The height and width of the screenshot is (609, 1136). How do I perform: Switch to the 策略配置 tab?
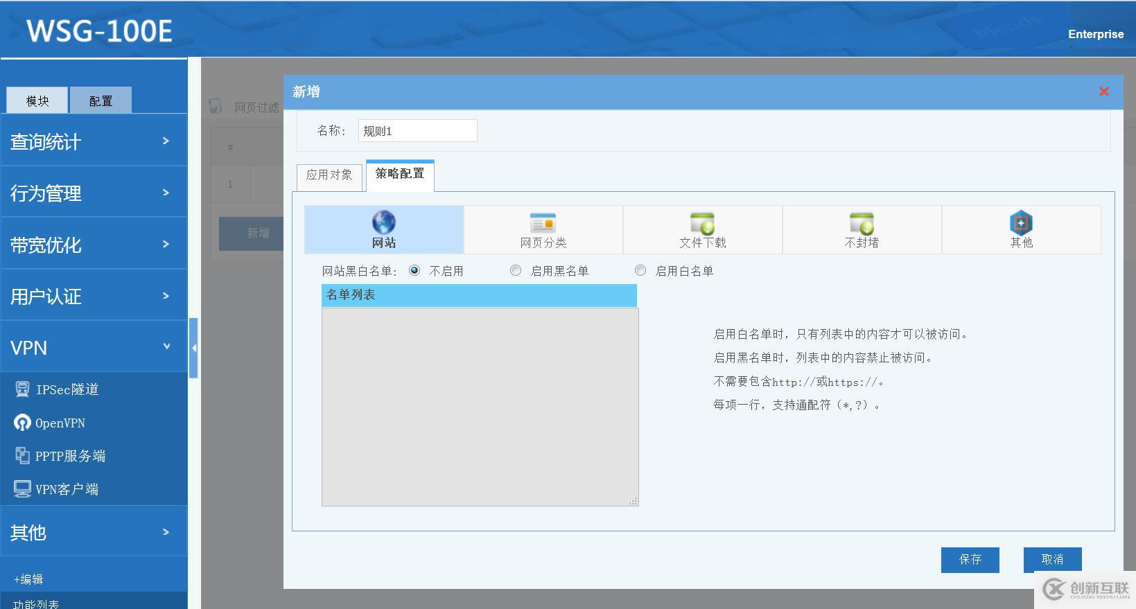tap(400, 175)
